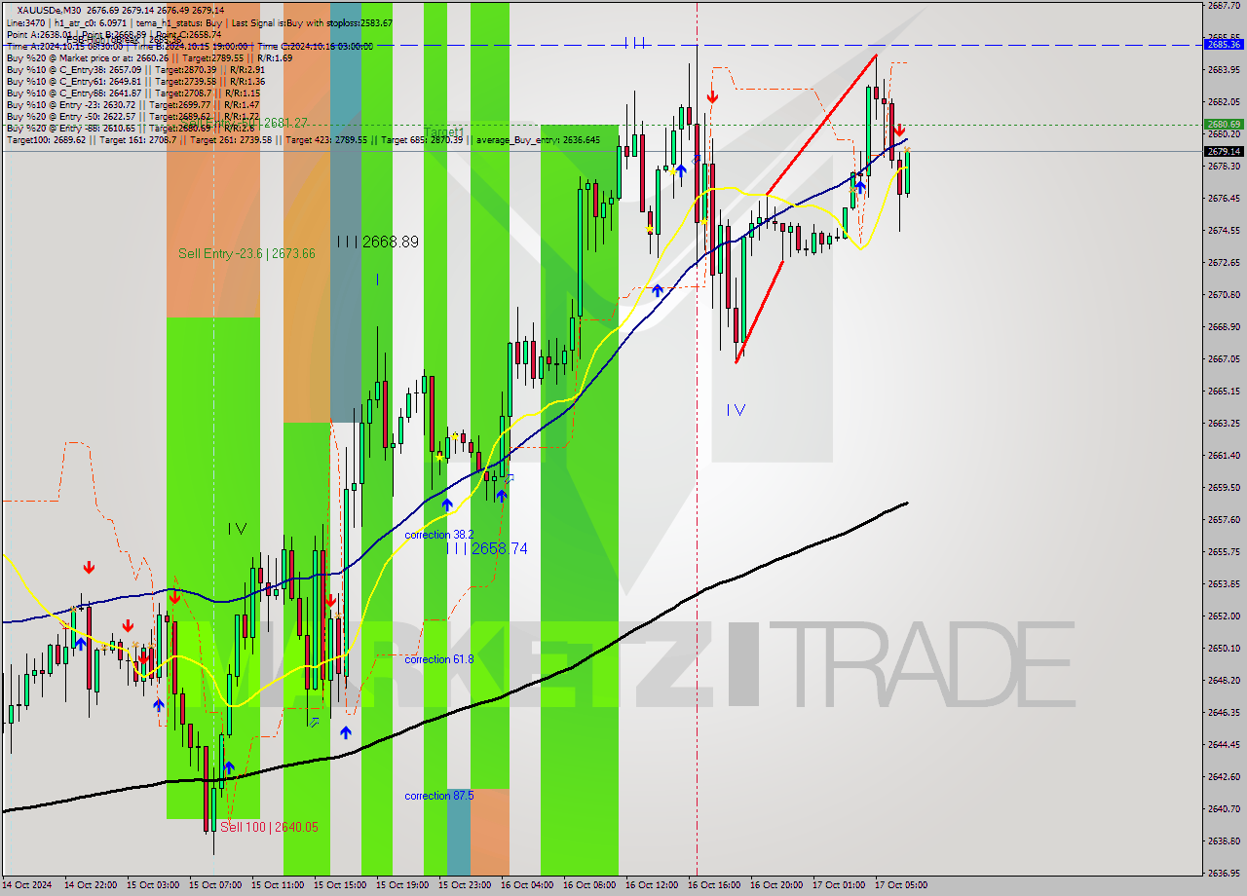Screen dimensions: 1247x896
Task: Select the 'correction 87.5' label
Action: tap(439, 796)
